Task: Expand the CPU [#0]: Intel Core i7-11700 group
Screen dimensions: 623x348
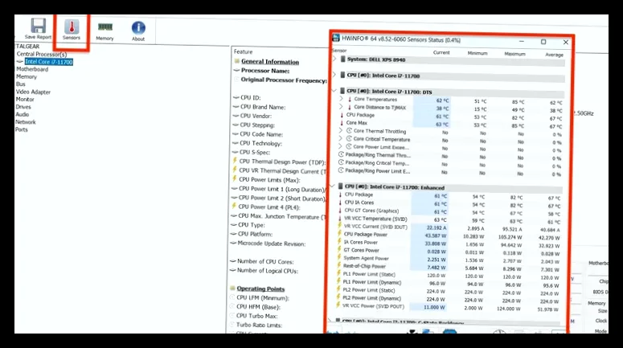Action: click(334, 75)
